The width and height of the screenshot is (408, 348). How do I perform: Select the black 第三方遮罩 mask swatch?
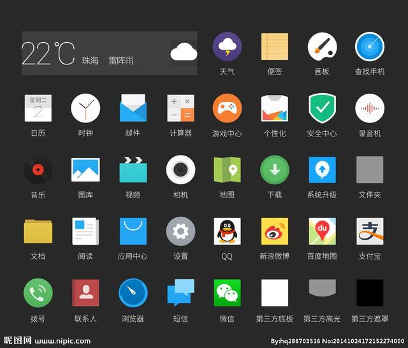coord(370,293)
